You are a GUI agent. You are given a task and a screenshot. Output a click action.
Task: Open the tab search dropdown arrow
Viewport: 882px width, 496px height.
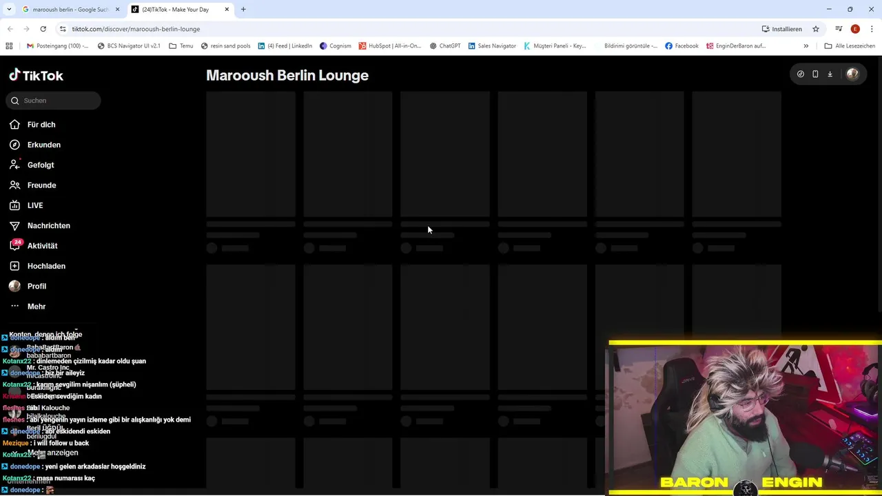pyautogui.click(x=9, y=10)
